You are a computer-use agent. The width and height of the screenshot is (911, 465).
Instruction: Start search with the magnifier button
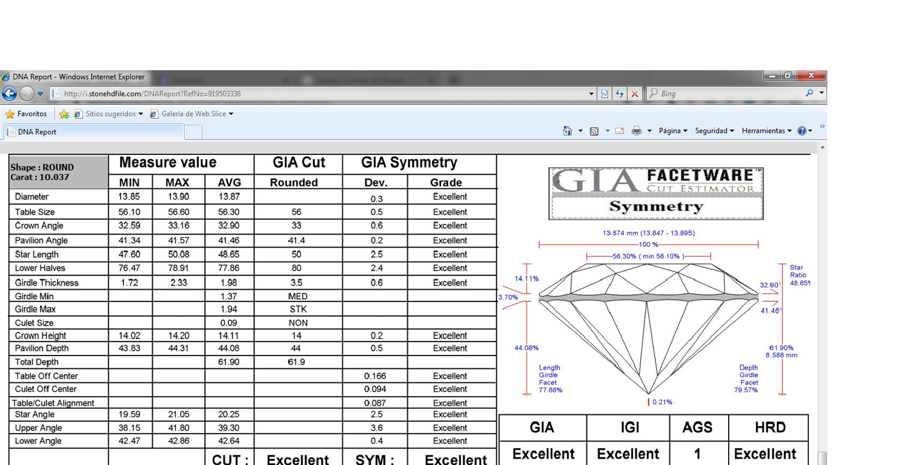coord(810,93)
